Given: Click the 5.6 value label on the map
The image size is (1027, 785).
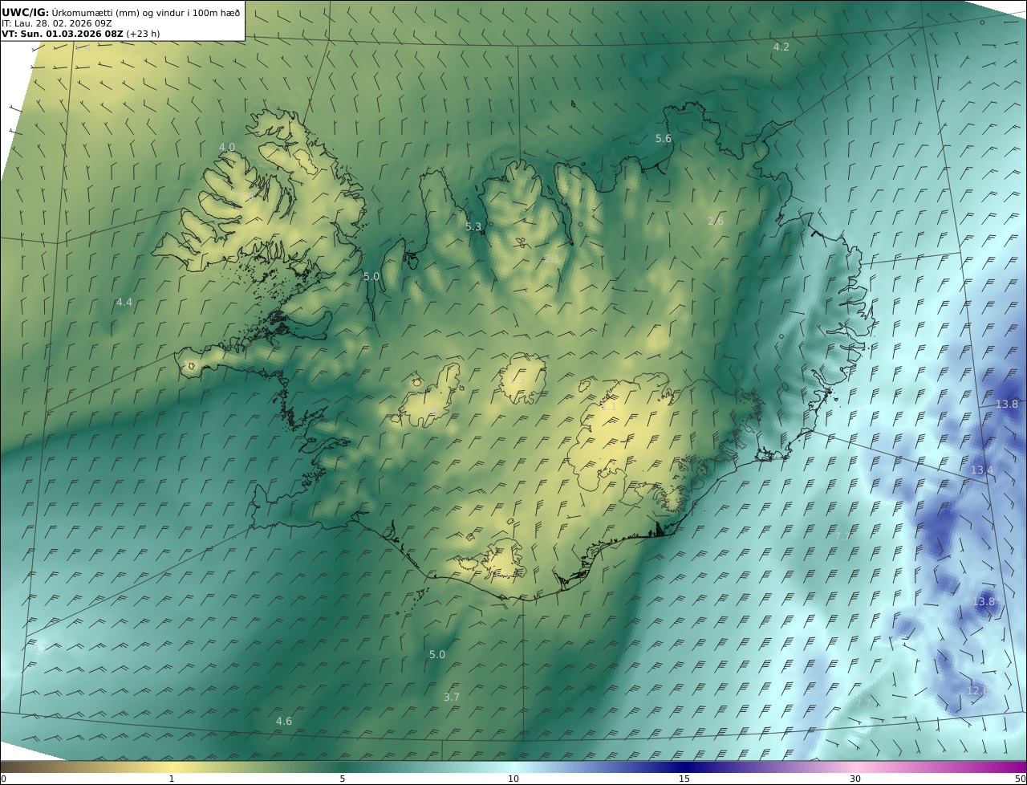Looking at the screenshot, I should click(x=663, y=139).
